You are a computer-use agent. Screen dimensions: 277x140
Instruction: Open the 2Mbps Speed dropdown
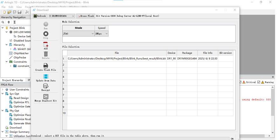tap(101, 34)
